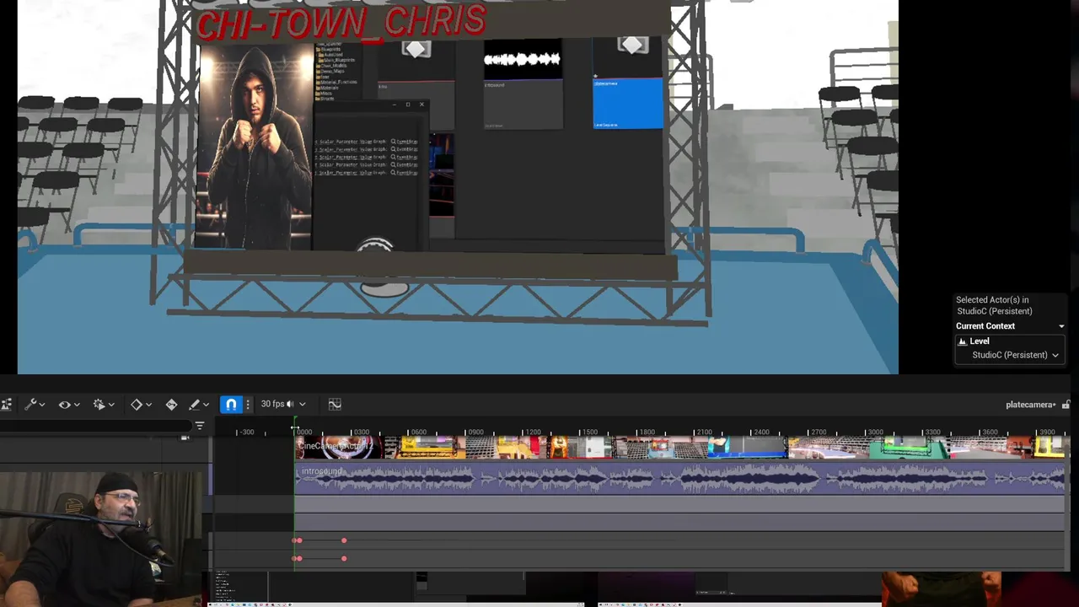
Task: Click the 3300 mark on the timeline ruler
Action: click(932, 432)
